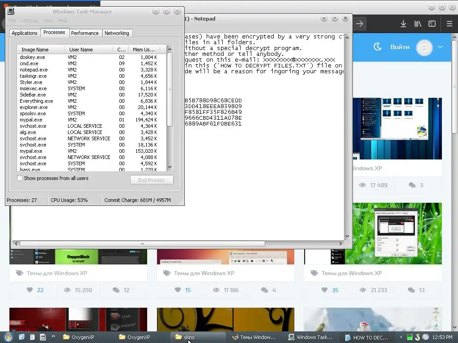Viewport: 458px width, 343px height.
Task: Click Notepad vertical scroll down arrow
Action: click(347, 236)
